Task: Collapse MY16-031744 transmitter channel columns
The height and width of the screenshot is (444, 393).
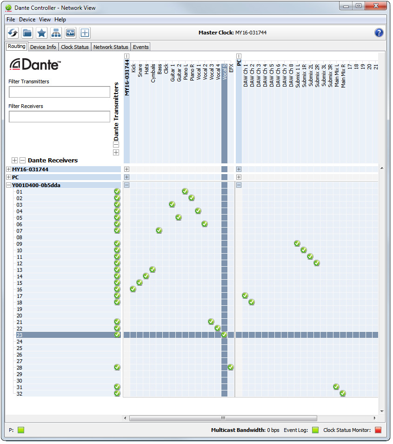Action: pos(127,56)
